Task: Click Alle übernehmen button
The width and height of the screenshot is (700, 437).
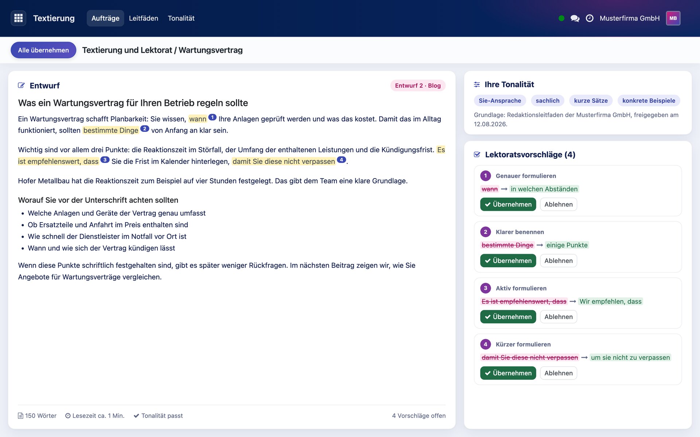Action: pyautogui.click(x=43, y=50)
